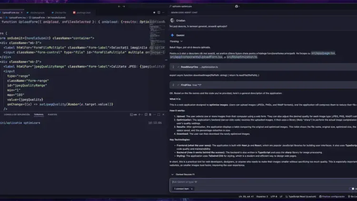Open the Consola de Depuración panel tab
Viewport: 357px width, 201px height.
coord(17,115)
